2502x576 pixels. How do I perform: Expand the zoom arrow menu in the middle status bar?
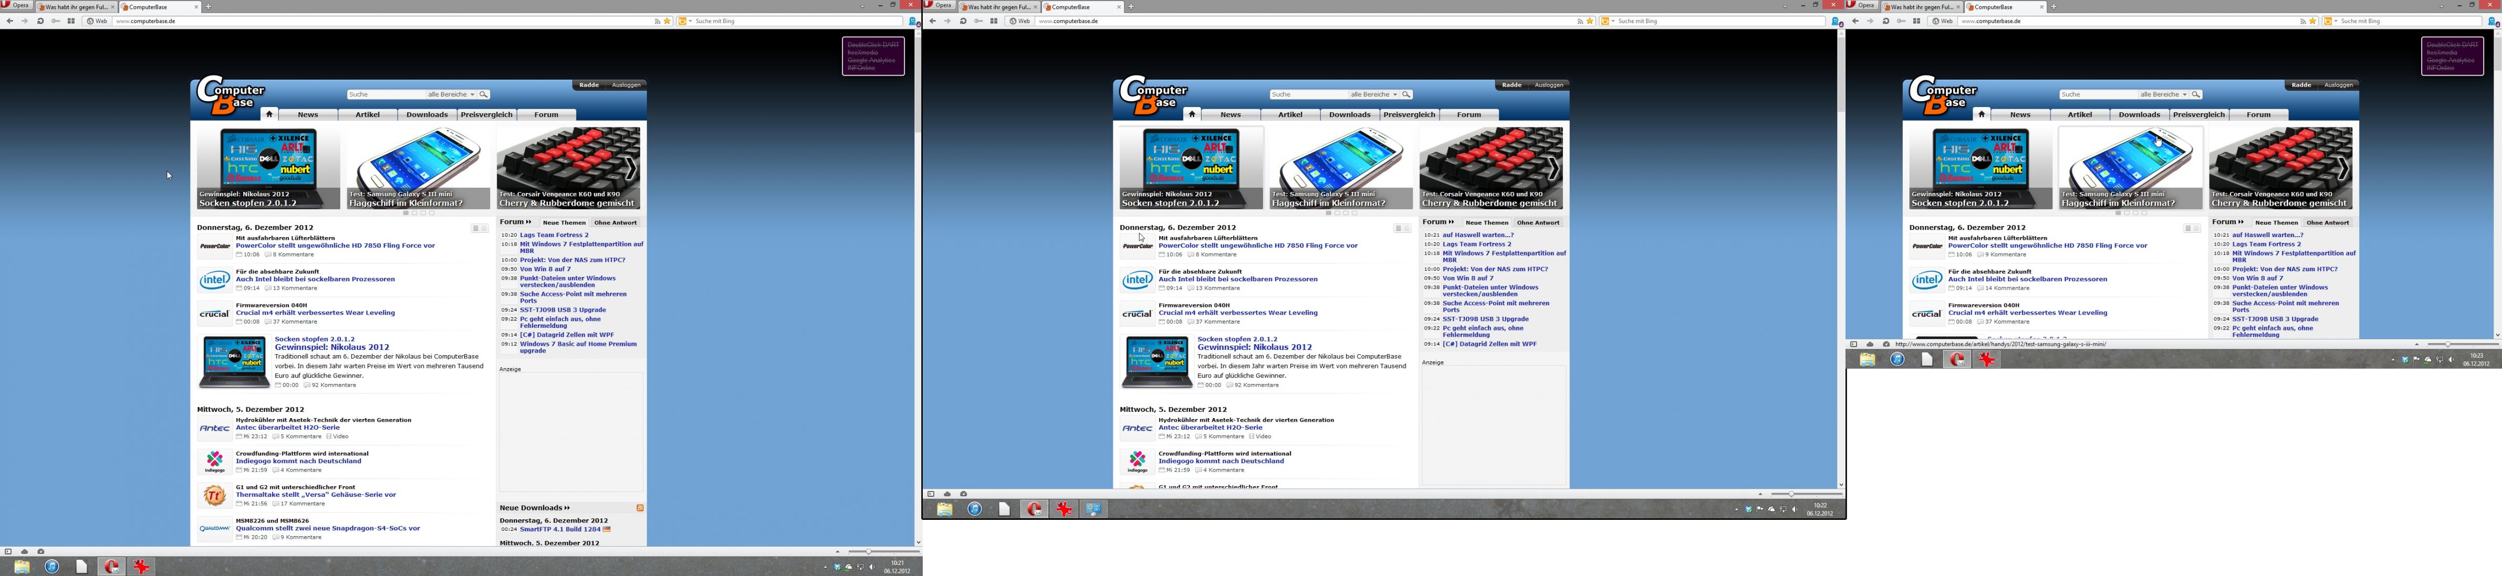[x=1760, y=495]
